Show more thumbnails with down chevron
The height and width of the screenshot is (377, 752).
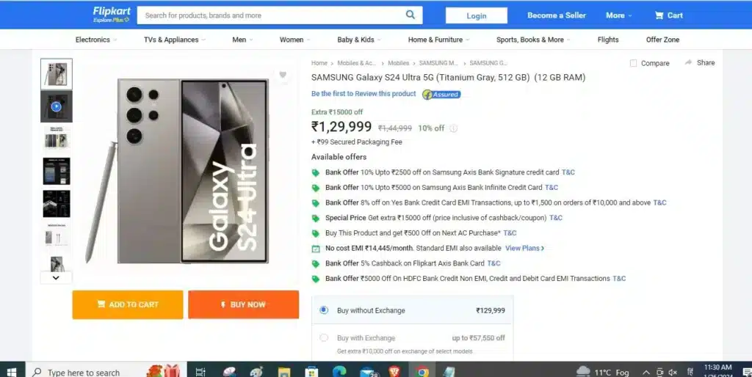click(x=56, y=277)
